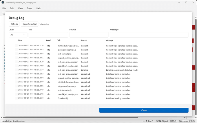The height and width of the screenshot is (123, 197).
Task: Open the Edit menu
Action: pos(12,8)
